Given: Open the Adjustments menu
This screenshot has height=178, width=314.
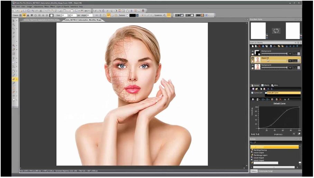Looking at the screenshot, I should click(x=38, y=7).
